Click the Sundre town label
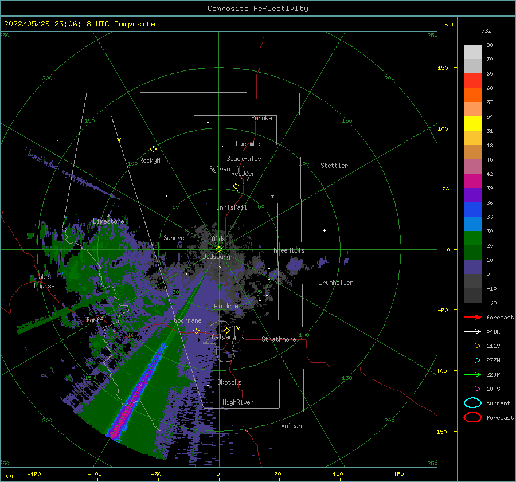Screen dimensions: 516x482 point(174,238)
